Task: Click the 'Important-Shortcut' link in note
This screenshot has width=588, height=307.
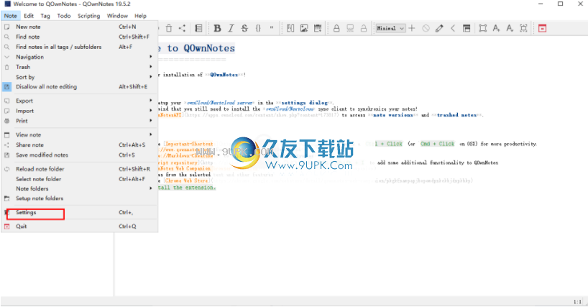Action: (189, 144)
